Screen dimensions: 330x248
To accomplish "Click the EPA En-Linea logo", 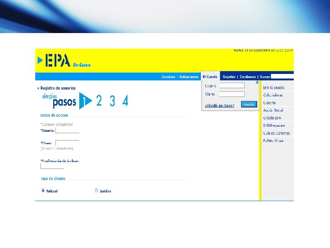I will 64,61.
